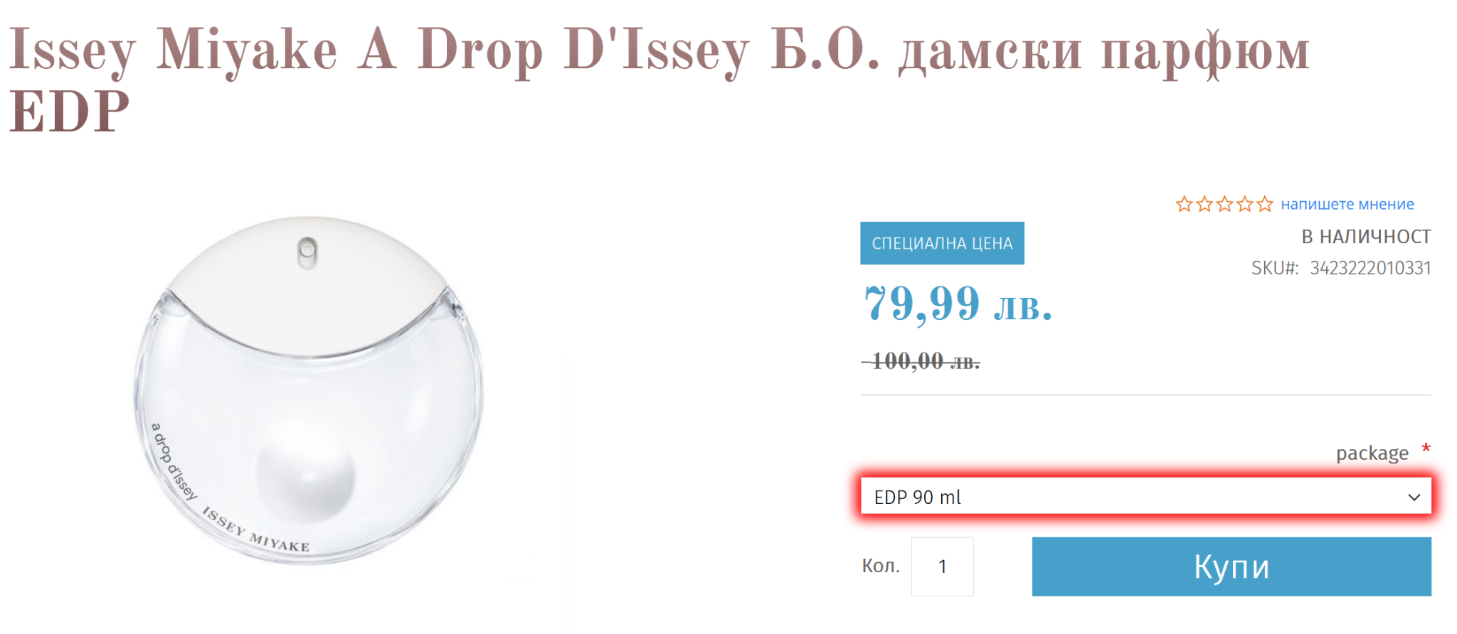Image resolution: width=1457 pixels, height=634 pixels.
Task: Click the Issey Miyake product title heading
Action: tap(658, 78)
